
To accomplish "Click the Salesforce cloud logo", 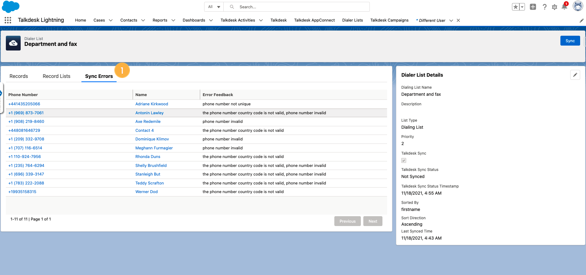I will point(10,6).
